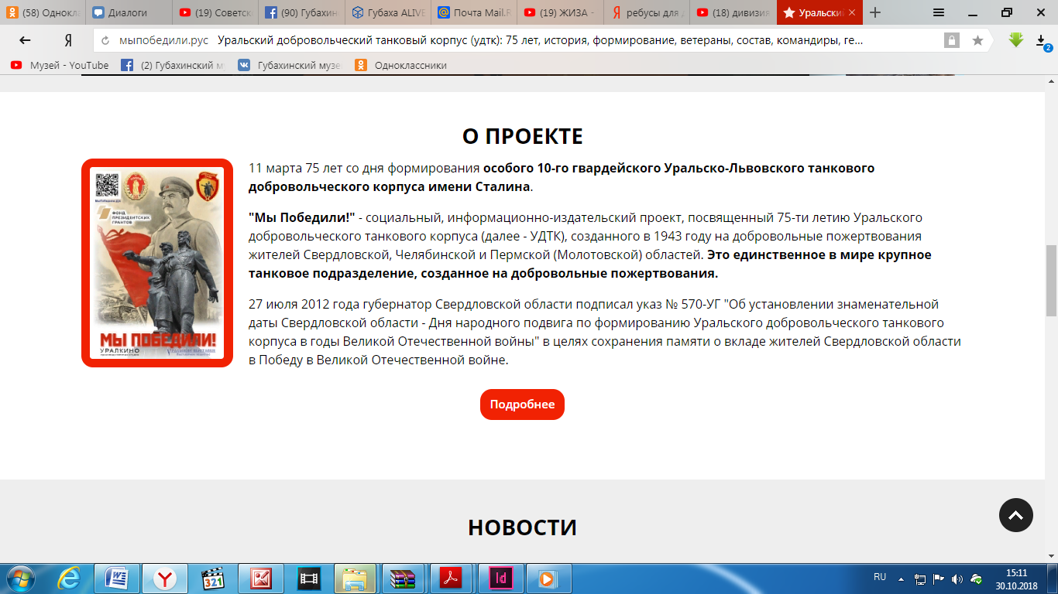
Task: Open Microsoft Word from taskbar
Action: (x=117, y=579)
